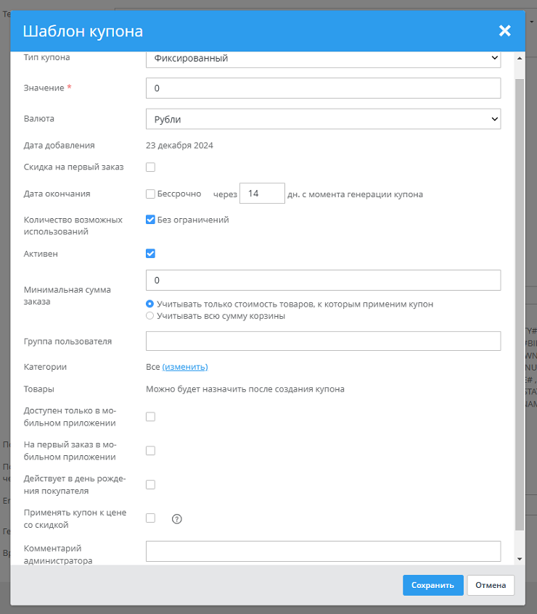Click the Группа пользователя input field

click(x=323, y=341)
